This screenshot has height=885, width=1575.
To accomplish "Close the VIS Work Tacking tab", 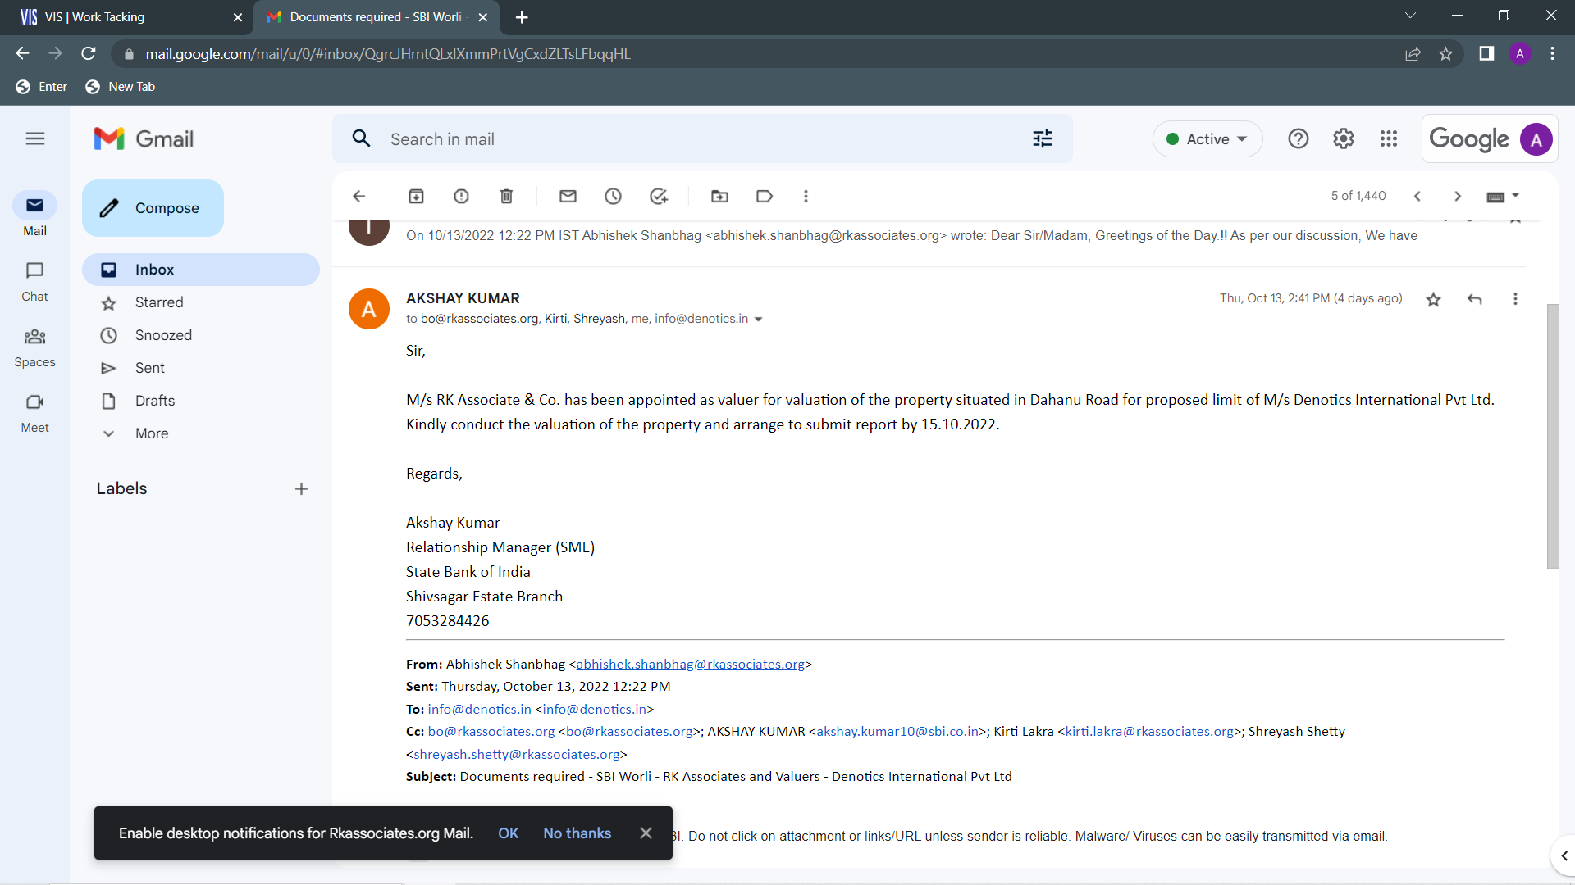I will pos(238,17).
